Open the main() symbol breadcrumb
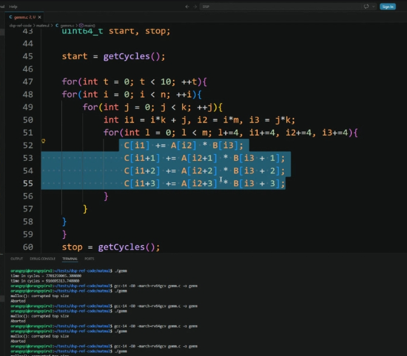Viewport: 407px width, 356px height. pyautogui.click(x=87, y=25)
